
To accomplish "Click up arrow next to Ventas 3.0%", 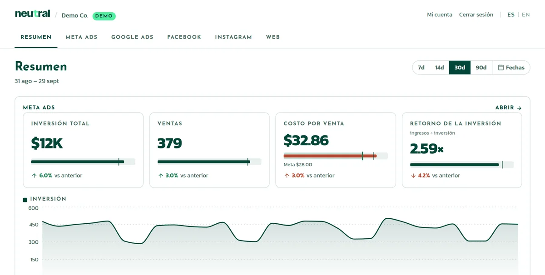I will (x=160, y=176).
